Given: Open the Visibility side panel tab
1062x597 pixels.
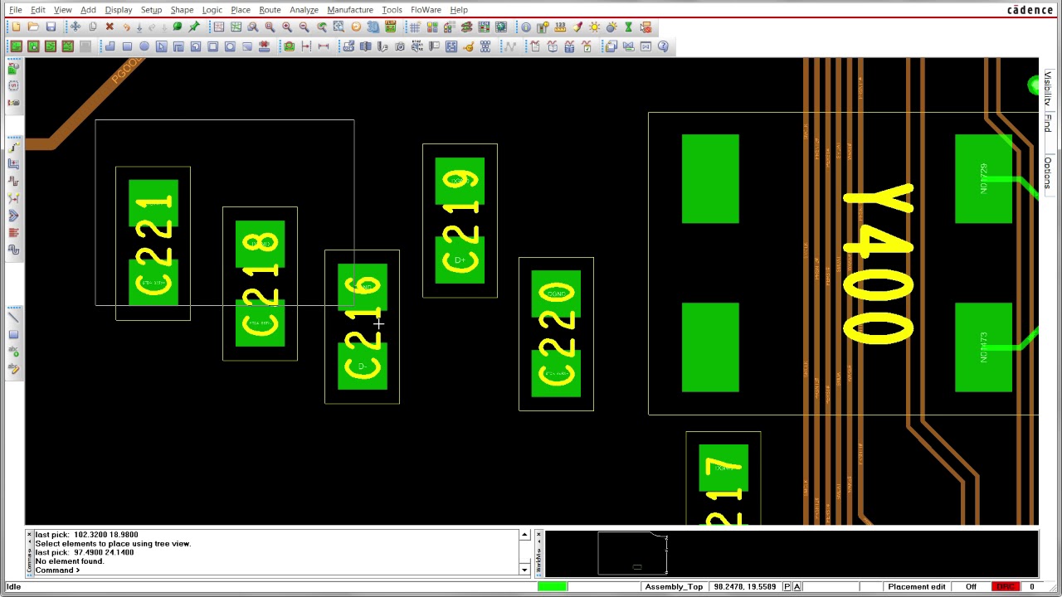Looking at the screenshot, I should click(1048, 90).
